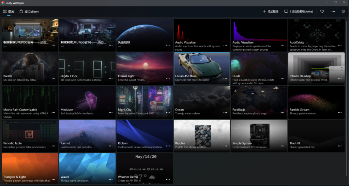Click the library grid icon
This screenshot has height=186, width=349.
(5, 11)
